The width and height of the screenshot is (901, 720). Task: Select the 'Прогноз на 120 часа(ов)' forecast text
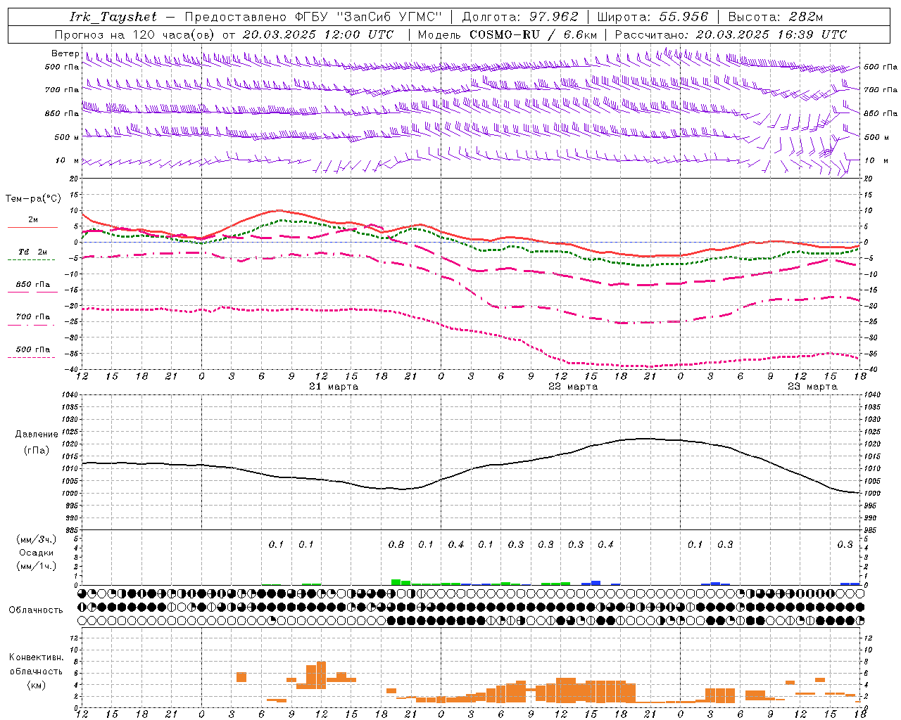135,34
